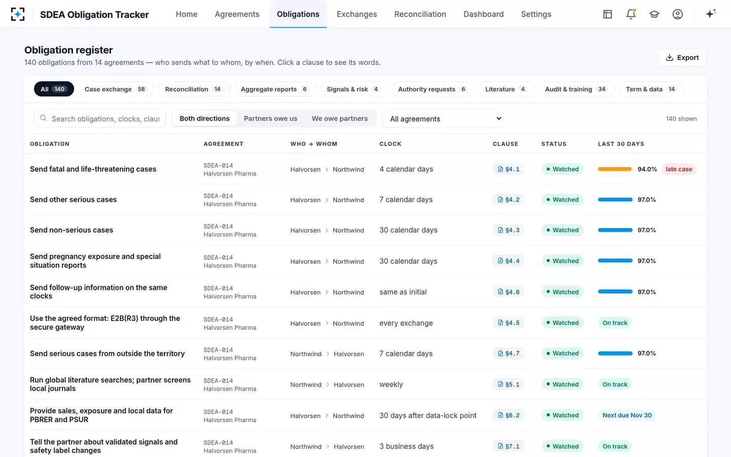731x457 pixels.
Task: Open the graduation cap training icon
Action: (654, 14)
